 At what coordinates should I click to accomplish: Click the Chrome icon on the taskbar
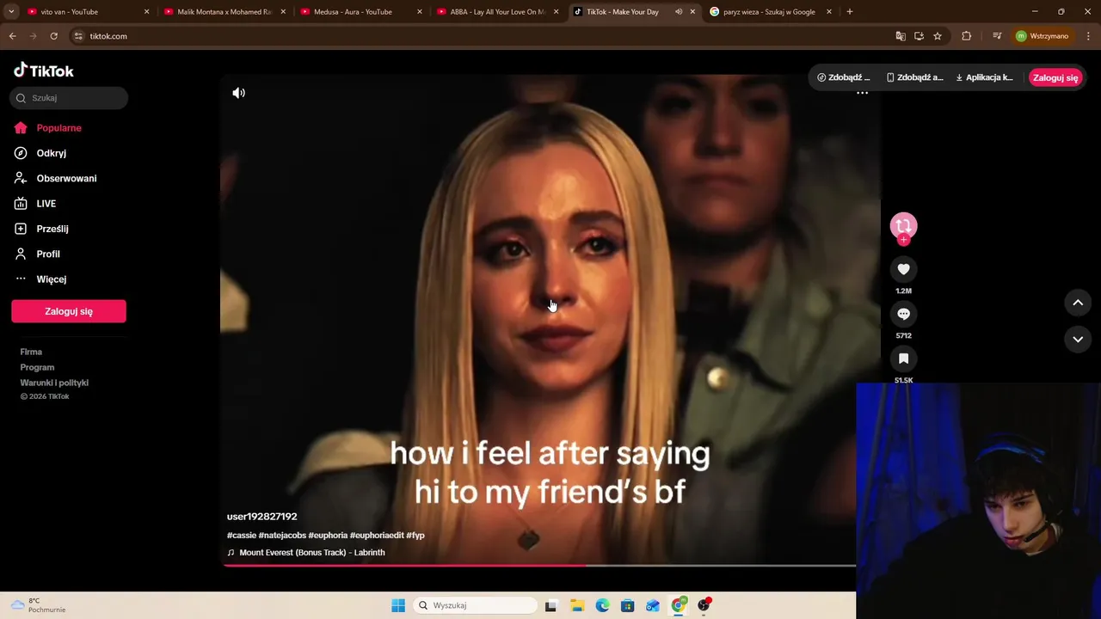coord(679,605)
